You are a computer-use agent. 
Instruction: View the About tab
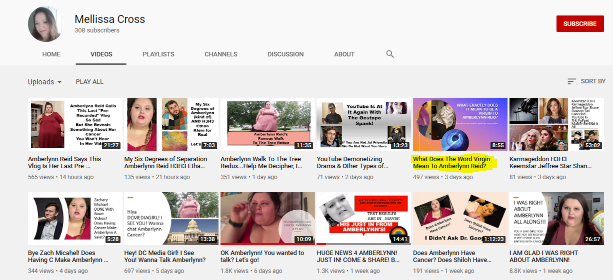click(x=344, y=54)
